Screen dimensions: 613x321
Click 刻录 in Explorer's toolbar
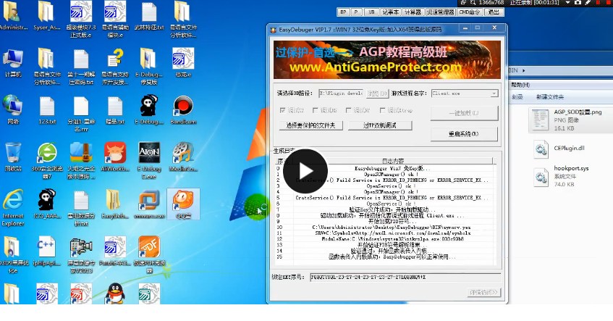point(517,97)
